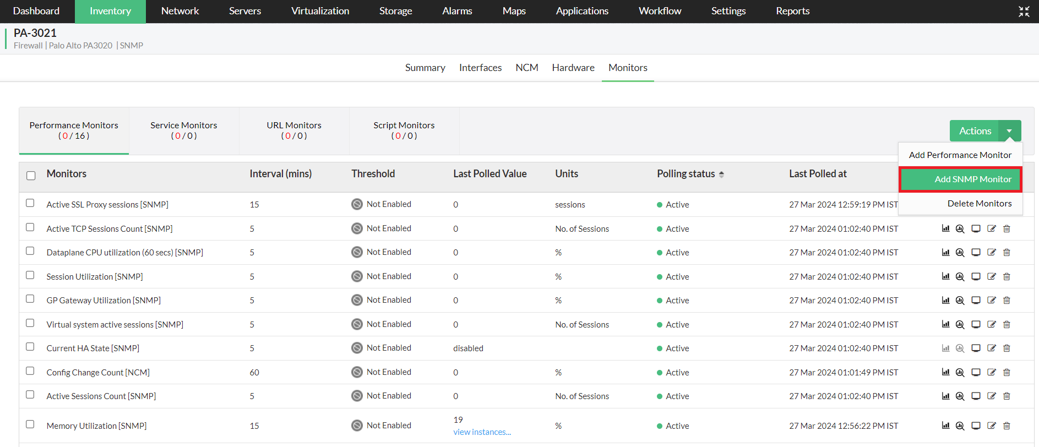
Task: Tick the select-all Monitors header checkbox
Action: pyautogui.click(x=31, y=175)
